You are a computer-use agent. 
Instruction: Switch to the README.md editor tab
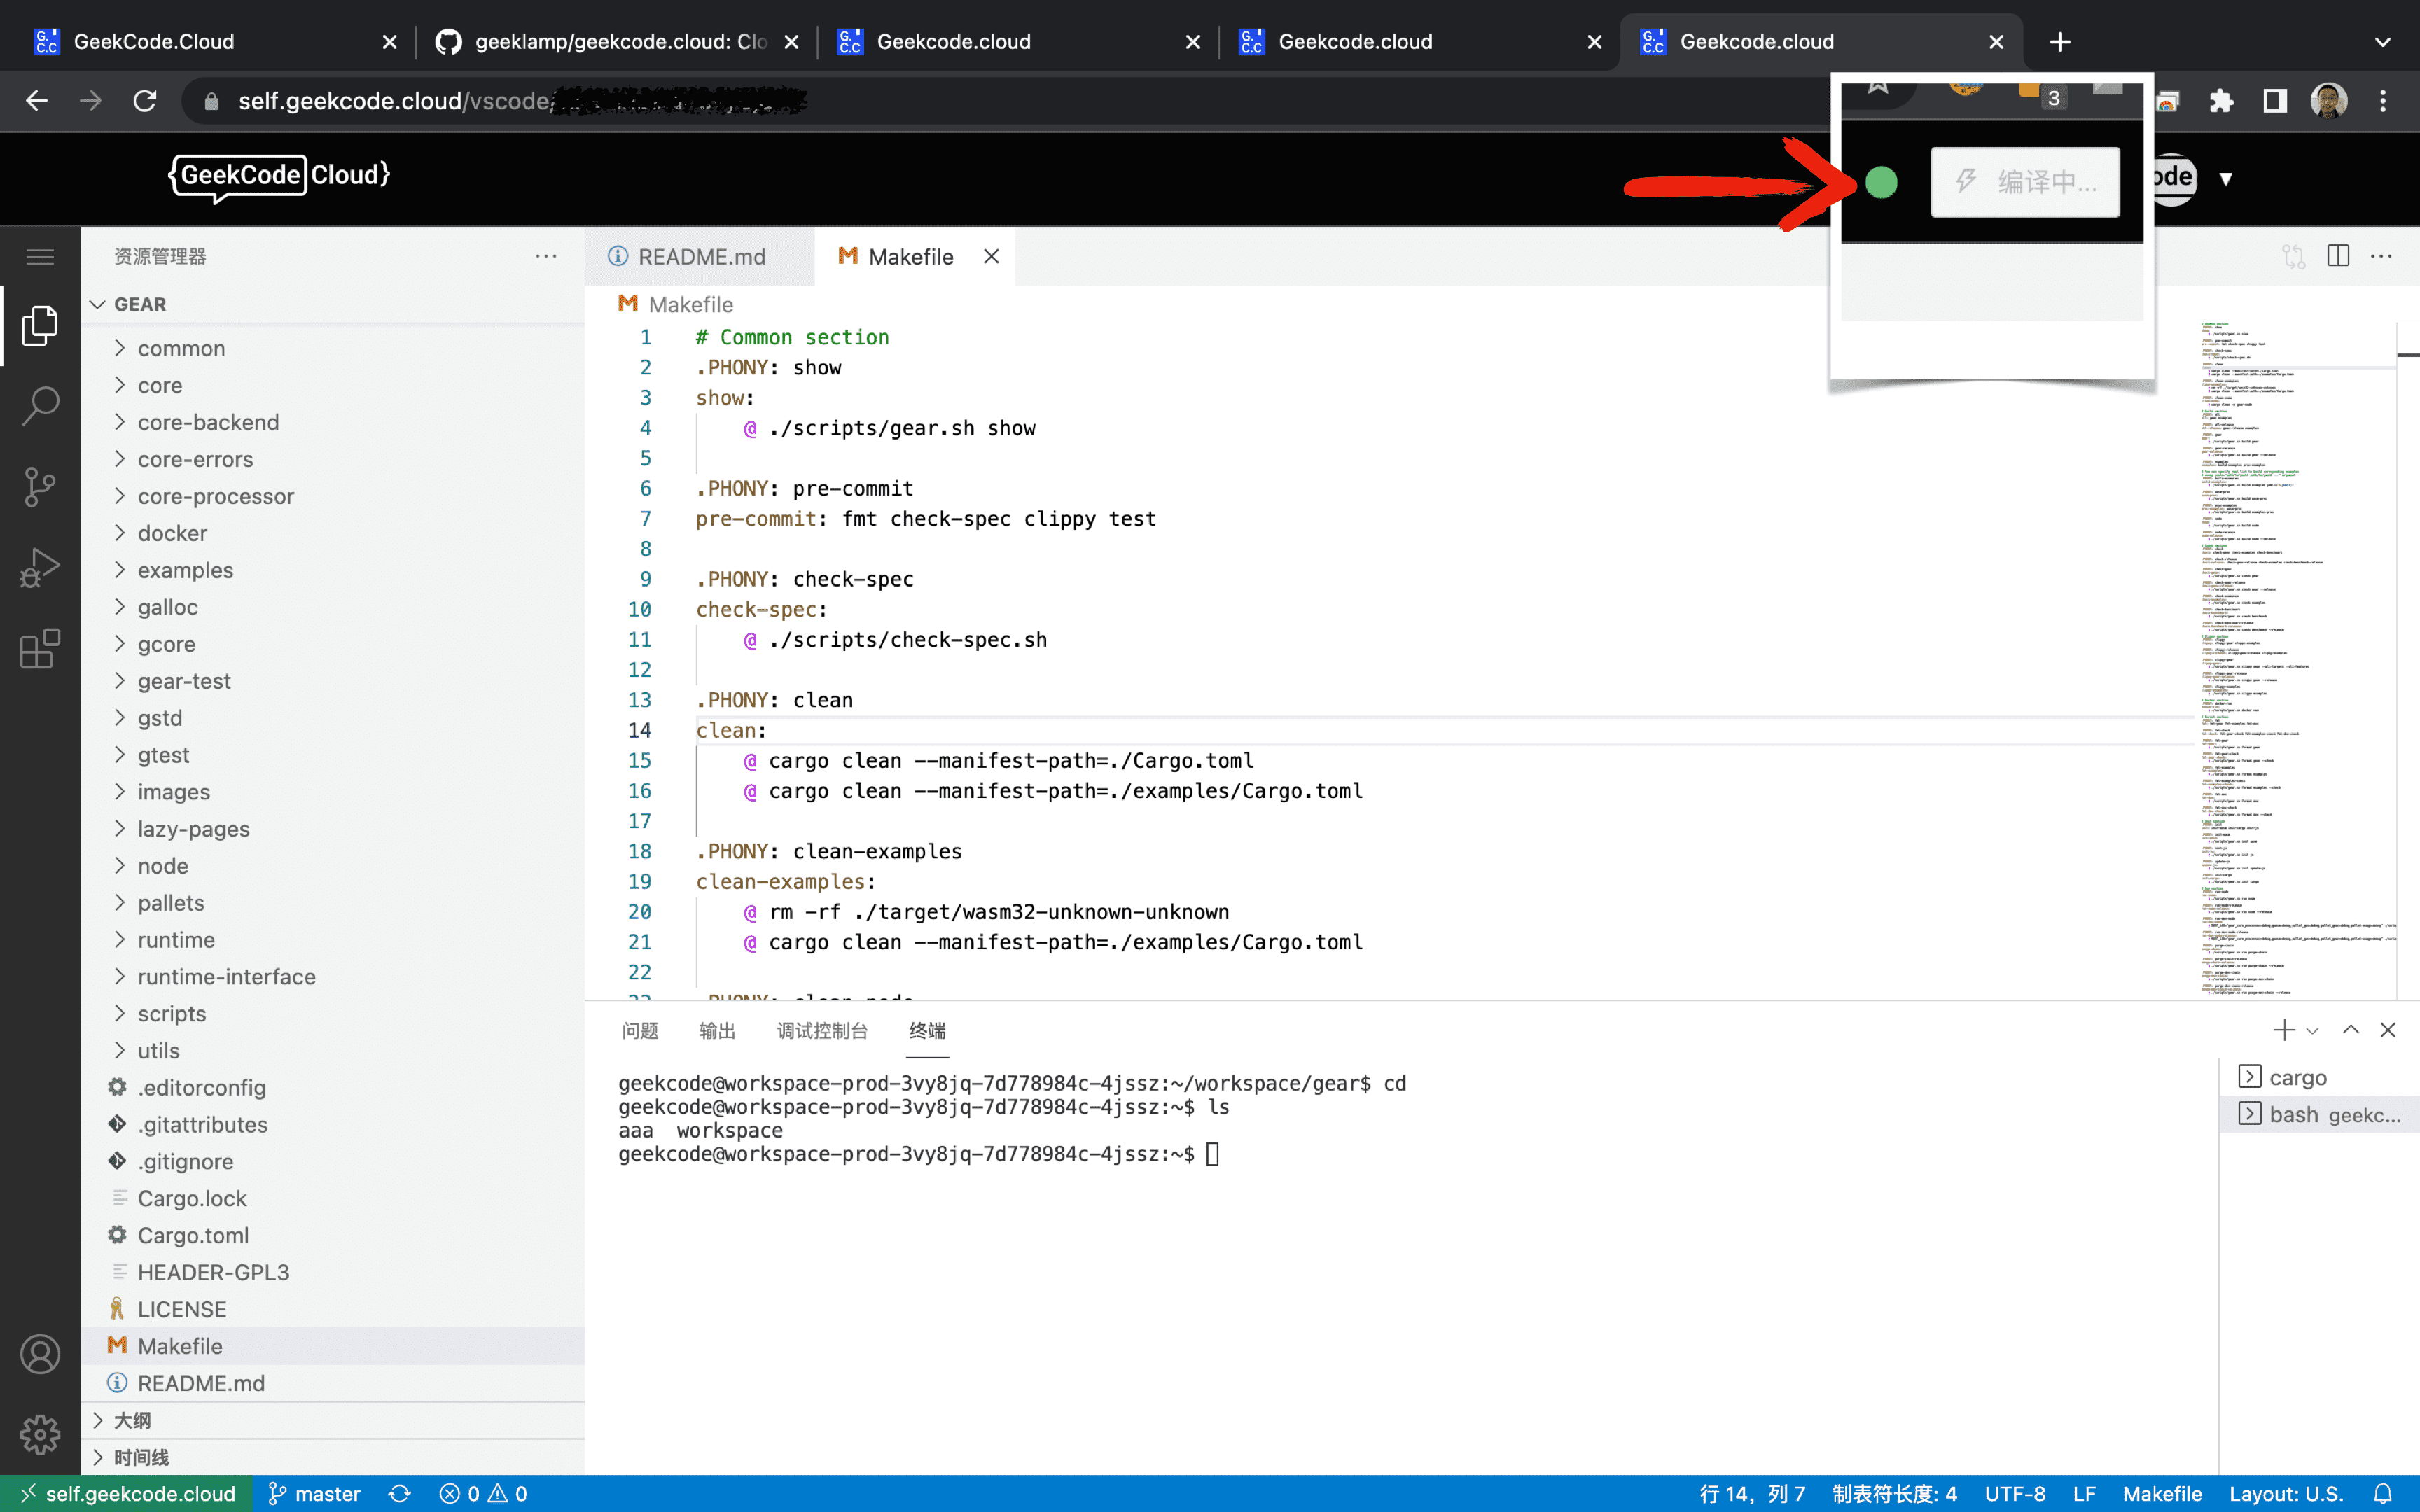[701, 256]
